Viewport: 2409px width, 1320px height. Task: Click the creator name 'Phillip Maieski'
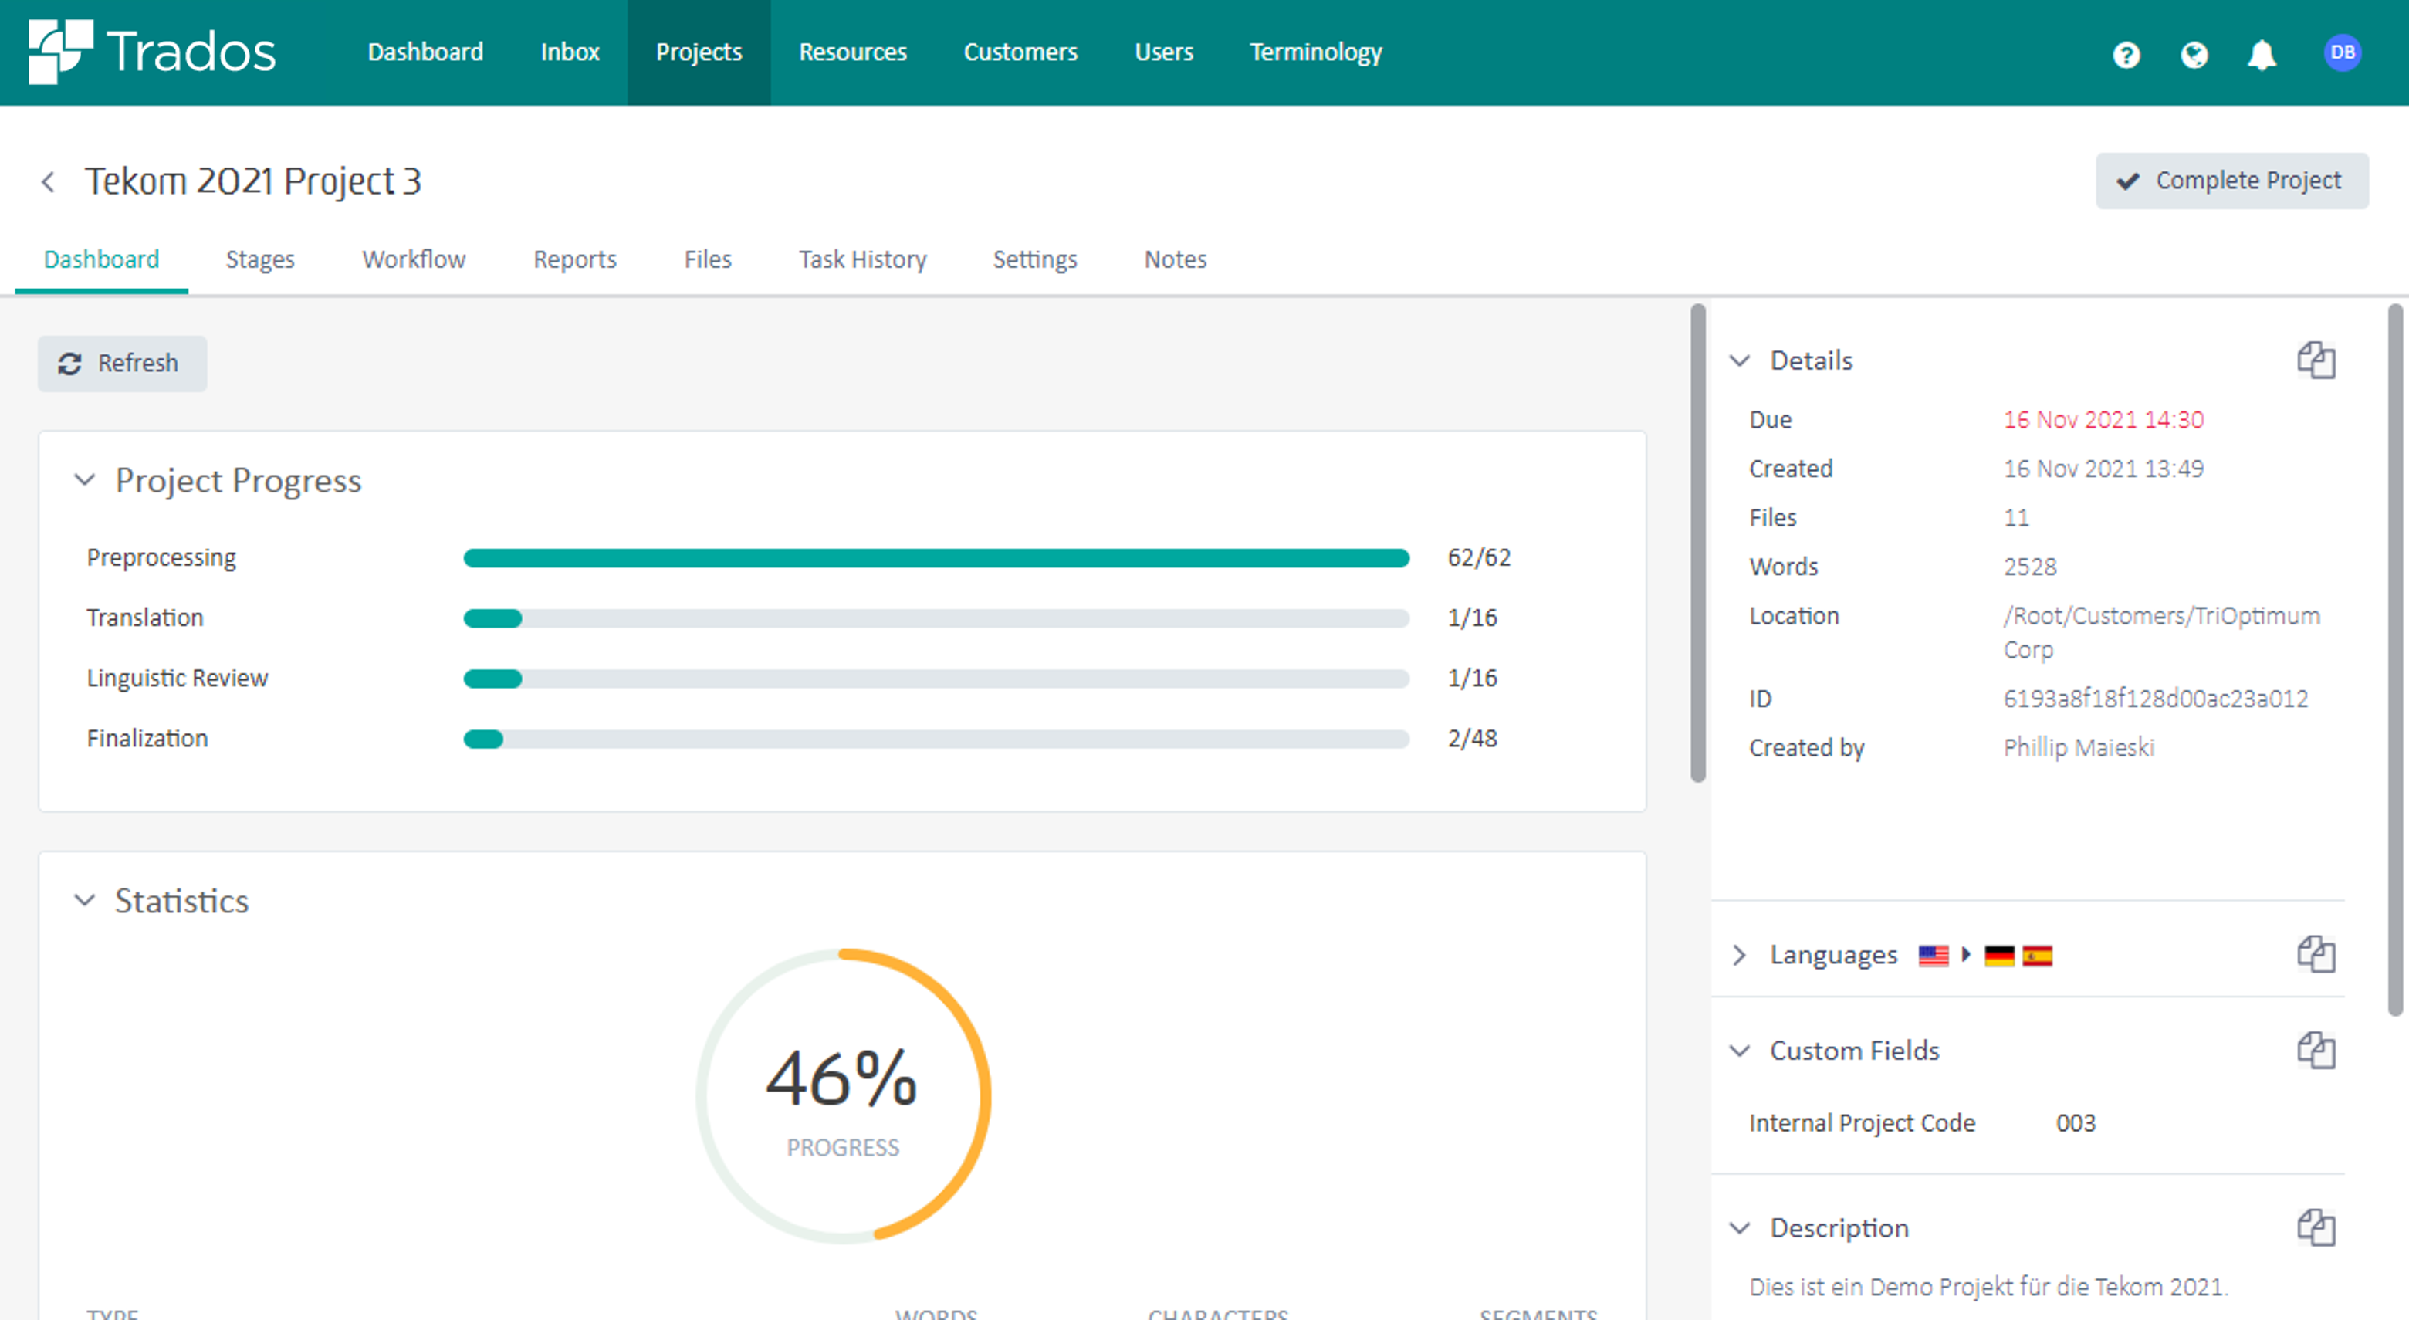tap(2079, 747)
